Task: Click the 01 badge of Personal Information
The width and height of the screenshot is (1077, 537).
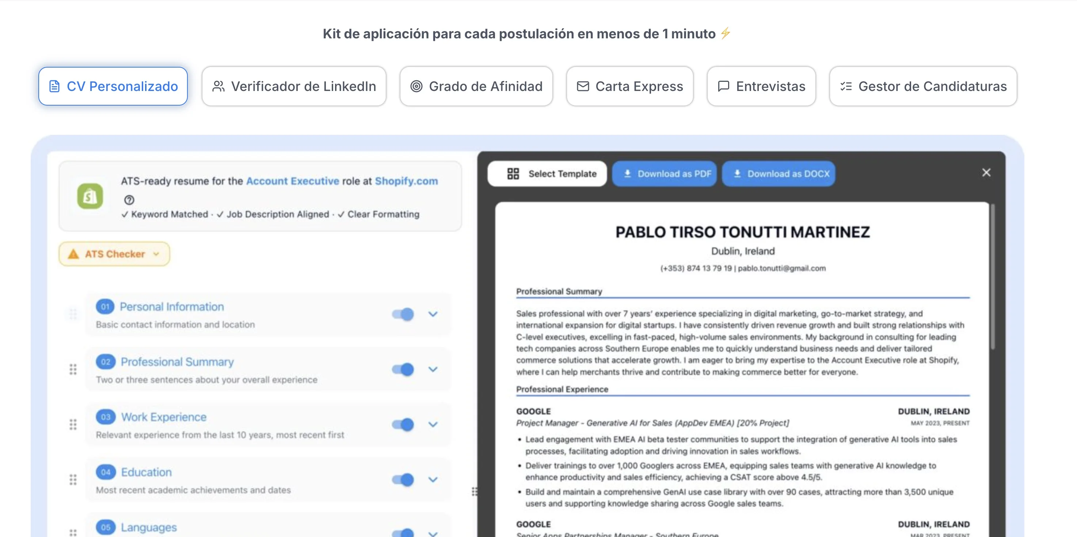Action: (x=105, y=306)
